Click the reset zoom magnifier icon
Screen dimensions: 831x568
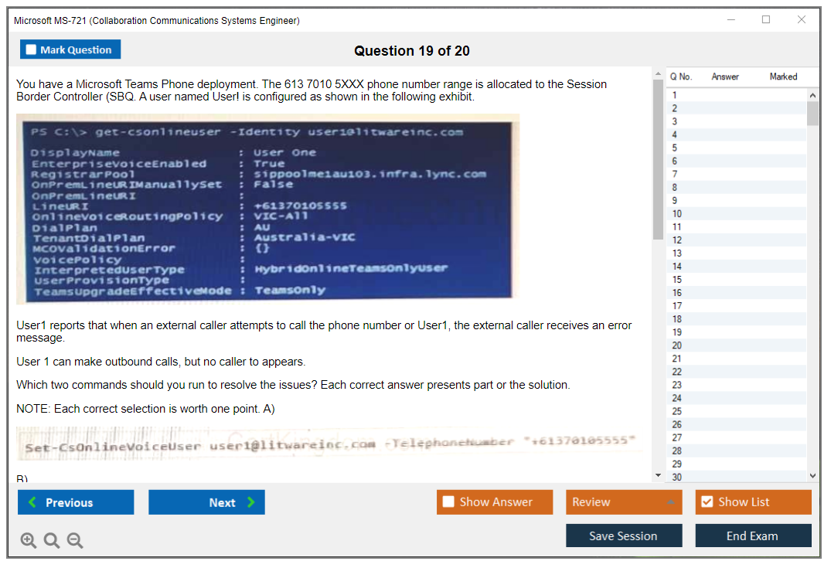click(52, 540)
